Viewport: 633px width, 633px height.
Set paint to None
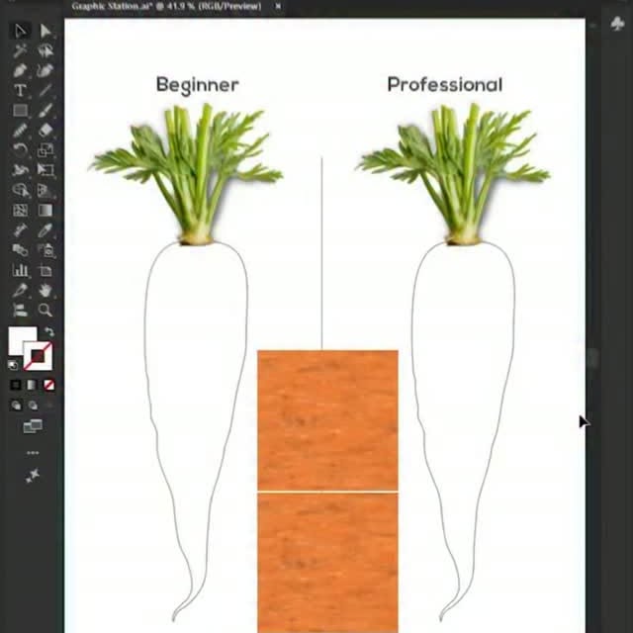(x=48, y=385)
